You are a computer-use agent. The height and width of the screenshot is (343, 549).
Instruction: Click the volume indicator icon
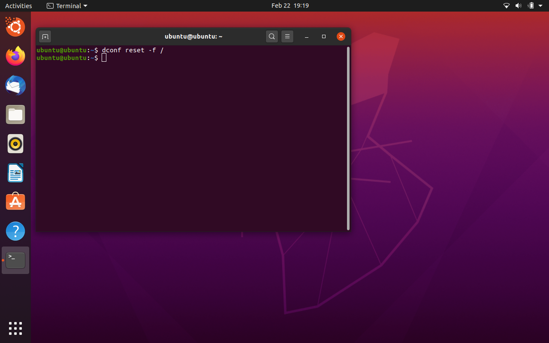518,6
